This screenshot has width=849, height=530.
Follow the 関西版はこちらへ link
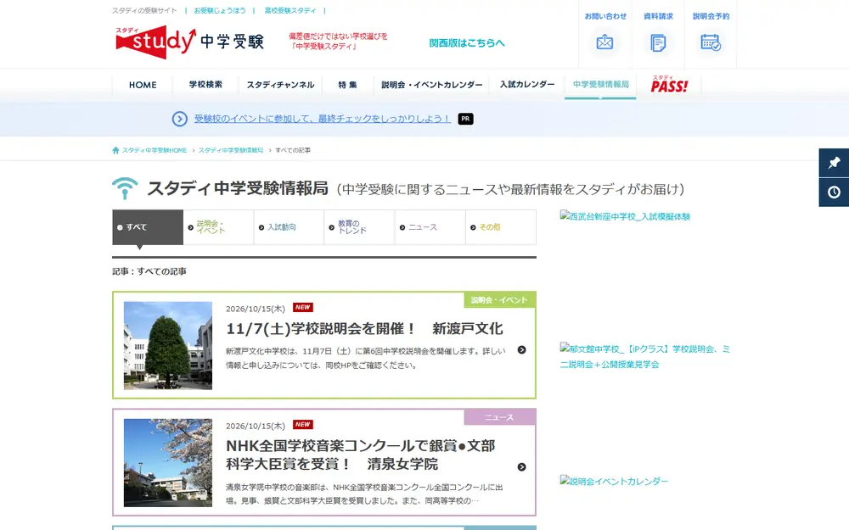(x=467, y=42)
